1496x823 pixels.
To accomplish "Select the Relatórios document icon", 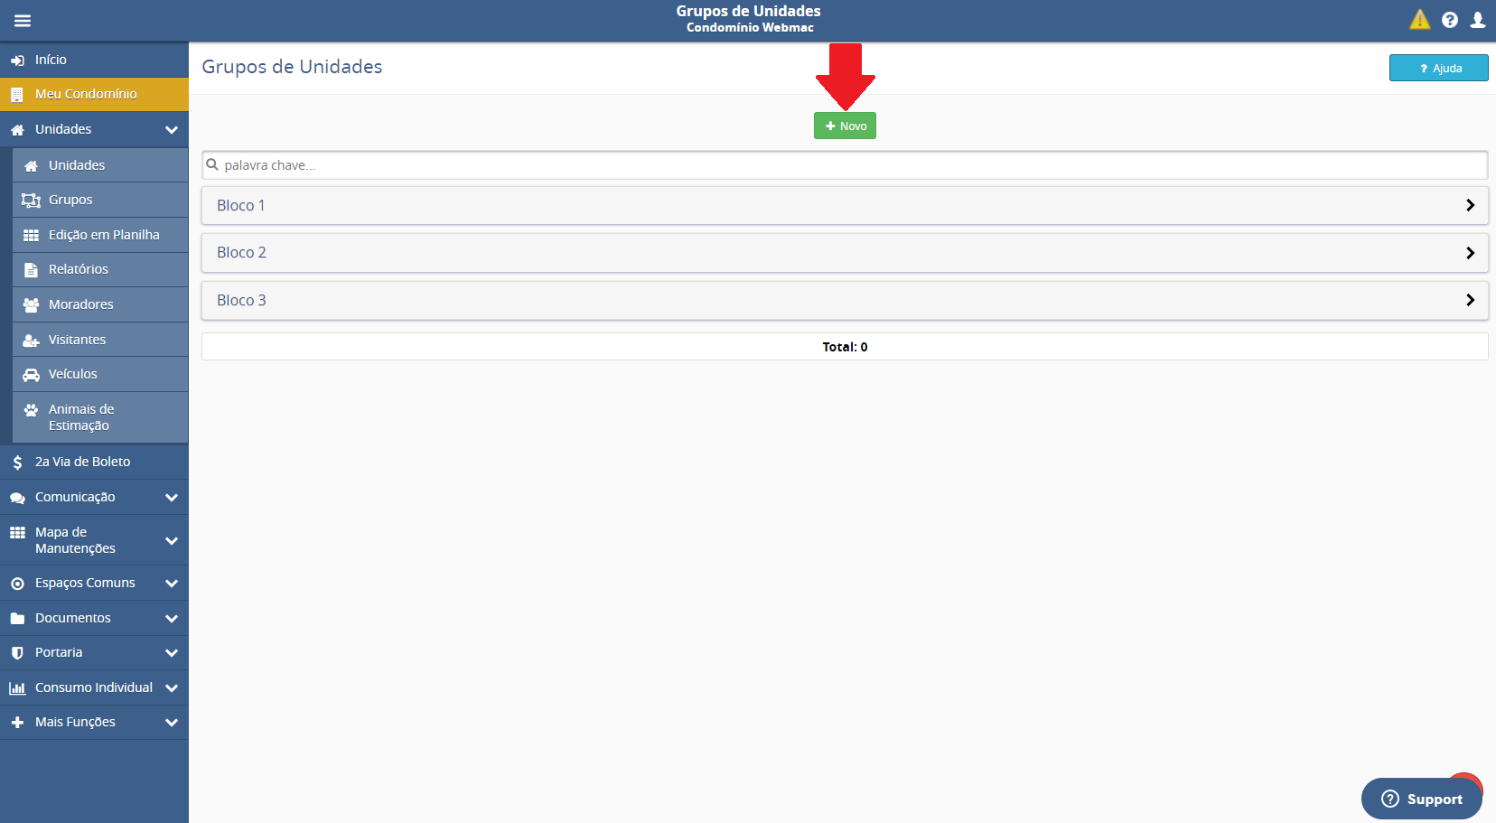I will 31,270.
